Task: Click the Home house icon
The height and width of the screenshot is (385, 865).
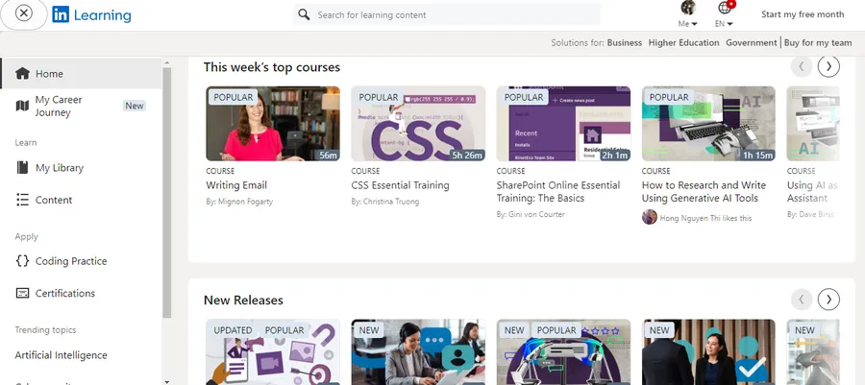Action: point(22,73)
